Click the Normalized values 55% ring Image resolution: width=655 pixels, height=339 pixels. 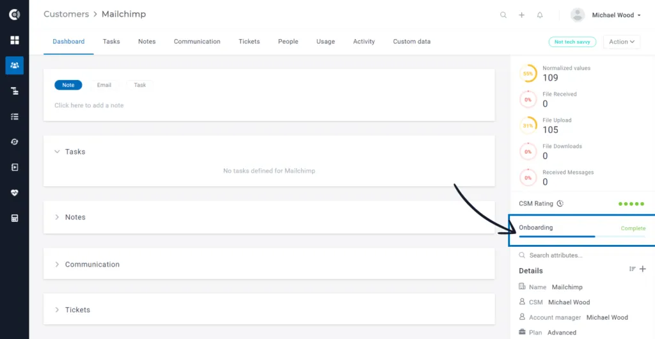[x=528, y=74]
